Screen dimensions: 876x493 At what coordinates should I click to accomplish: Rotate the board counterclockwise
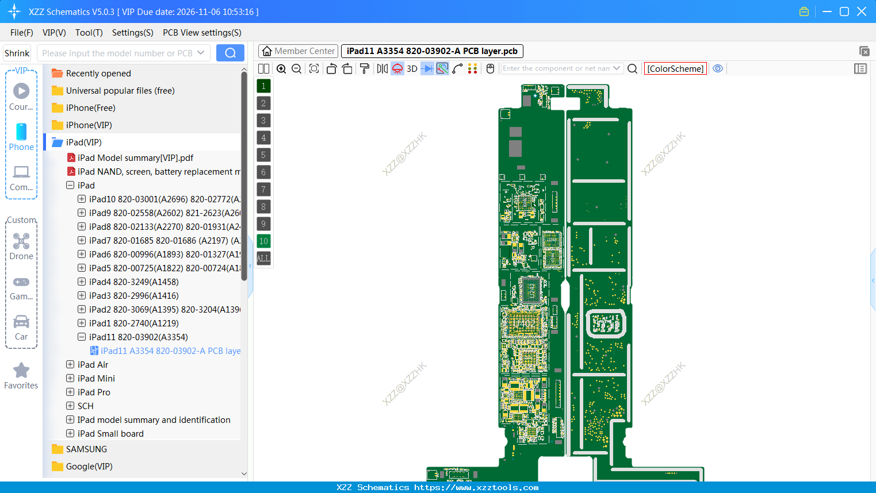pos(331,69)
